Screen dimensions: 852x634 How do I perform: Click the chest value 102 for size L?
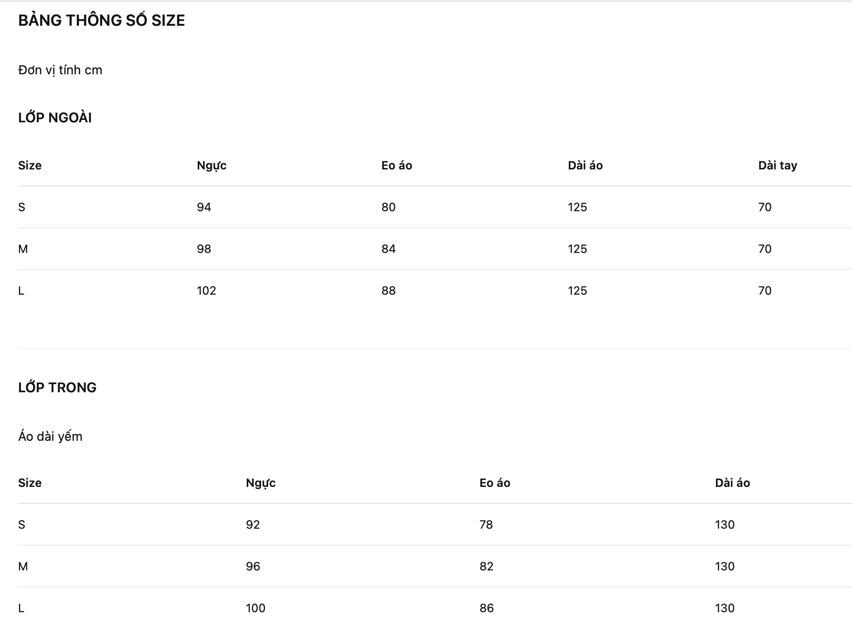[x=206, y=291]
